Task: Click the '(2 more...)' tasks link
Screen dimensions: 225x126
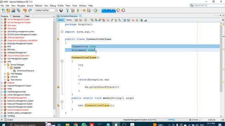Action: 196,120
